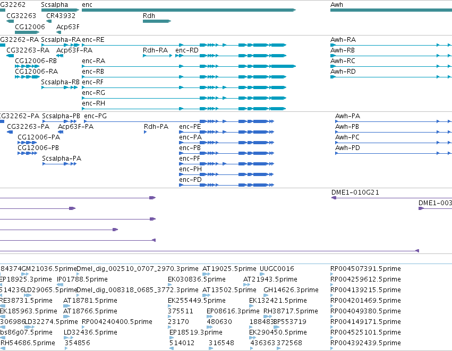Select the Awh-PC protein label
Image resolution: width=452 pixels, height=351 pixels.
347,137
